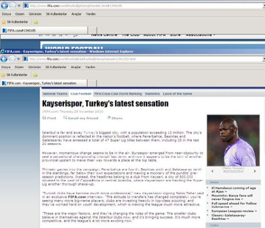
Task: Open a new tab in the front window
Action: (x=92, y=83)
